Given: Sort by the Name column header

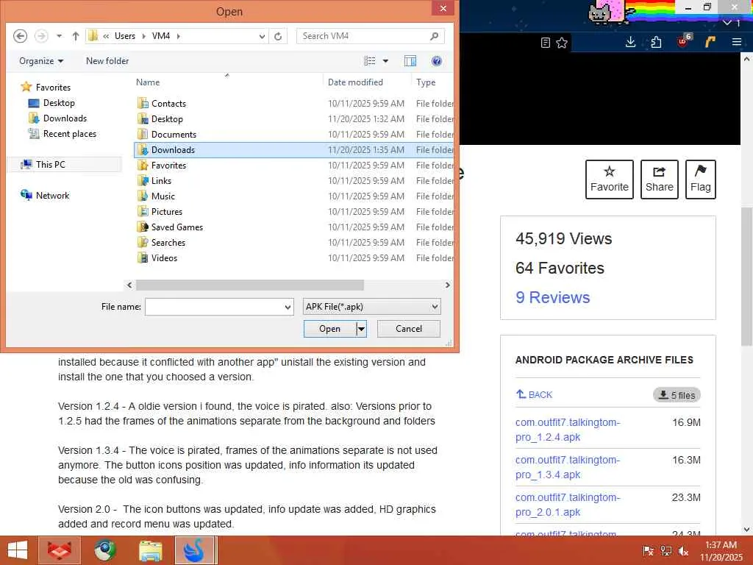Looking at the screenshot, I should 148,82.
